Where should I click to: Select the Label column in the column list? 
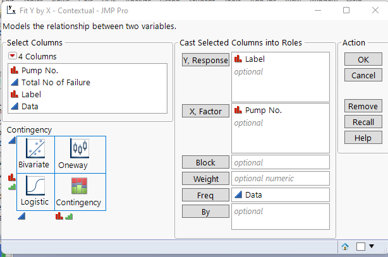[x=31, y=94]
